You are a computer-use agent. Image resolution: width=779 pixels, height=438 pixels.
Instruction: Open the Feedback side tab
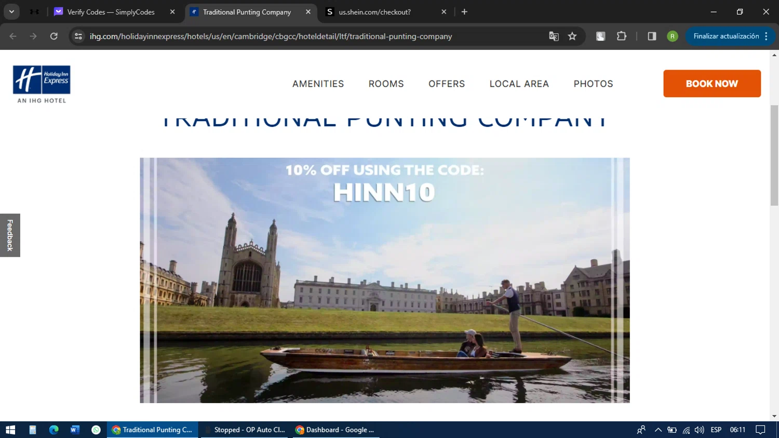(x=10, y=235)
